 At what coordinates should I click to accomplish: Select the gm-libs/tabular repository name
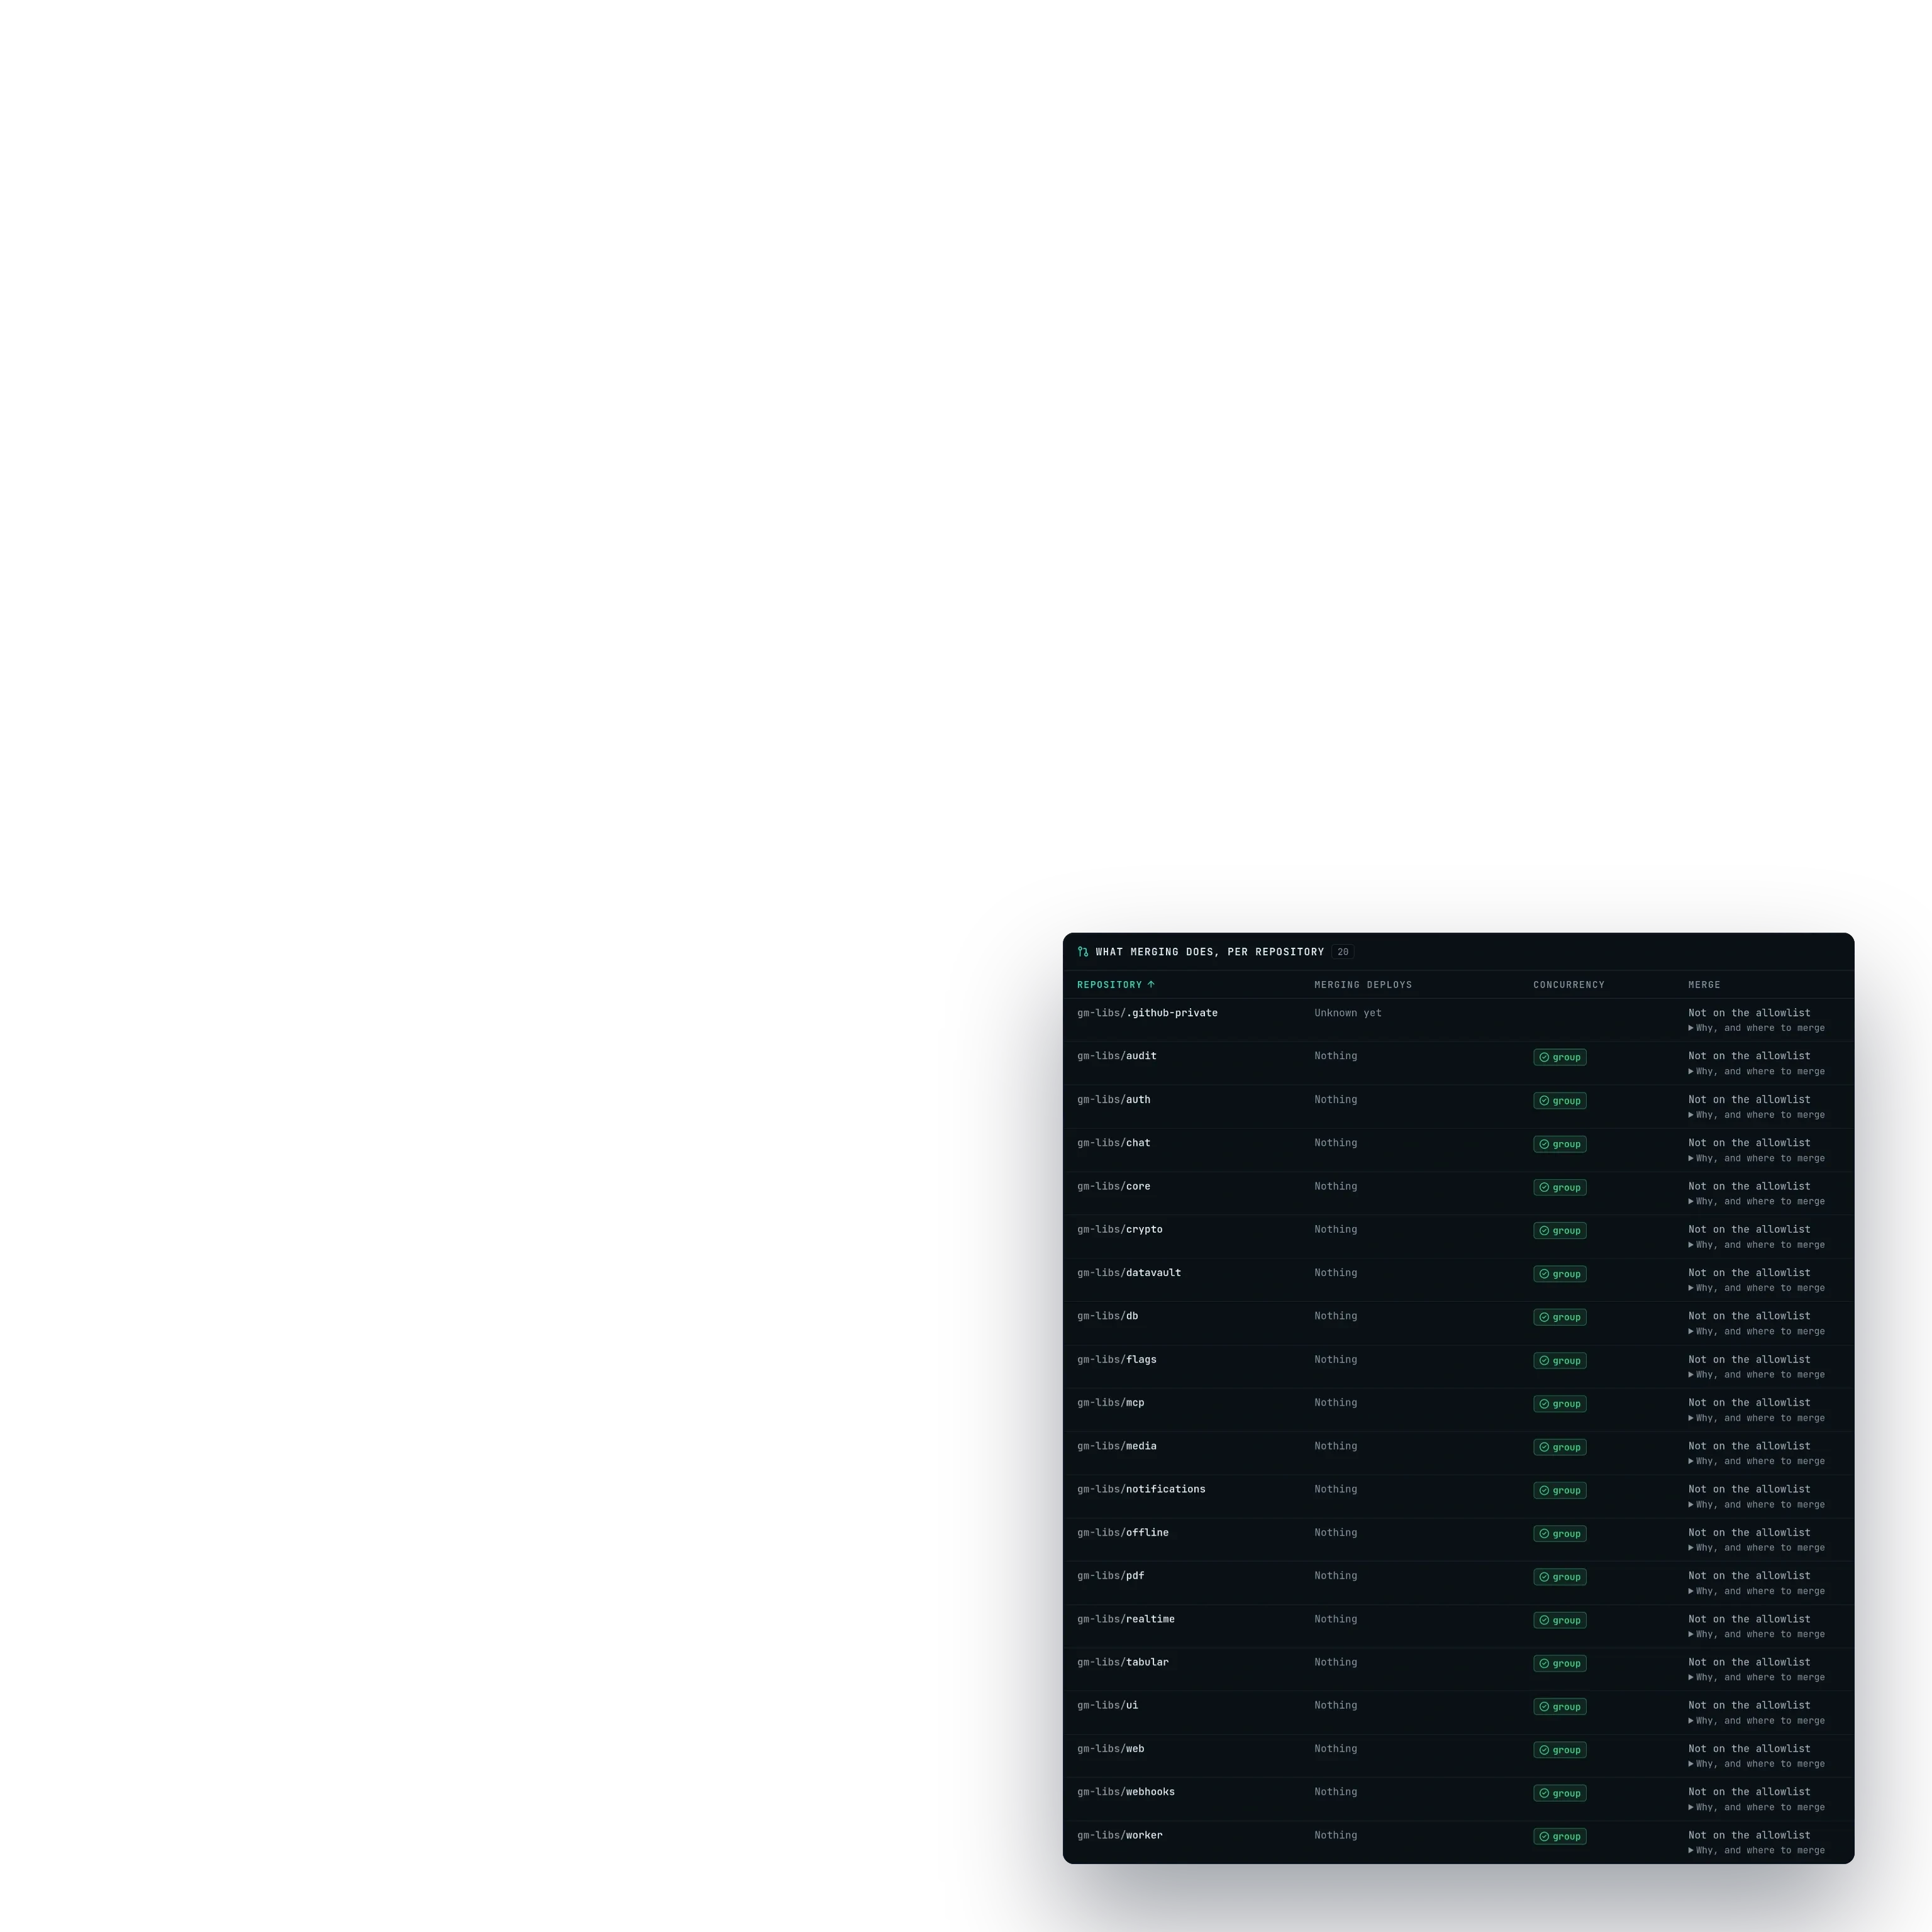[1123, 1663]
